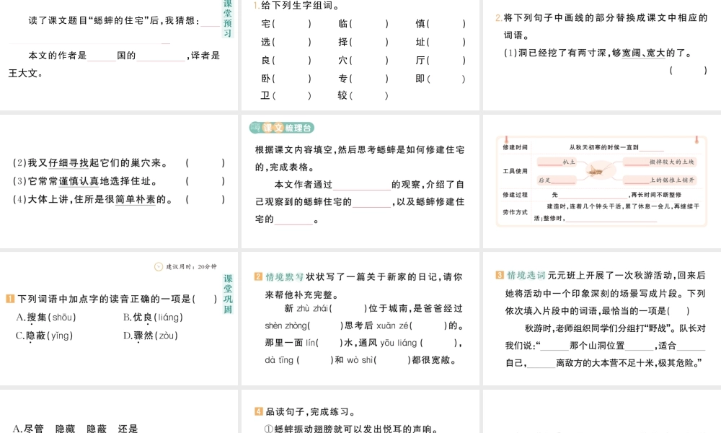Open the partly visible slide listing 尽管 隐藏 隐蔽
The height and width of the screenshot is (433, 721).
[x=119, y=411]
